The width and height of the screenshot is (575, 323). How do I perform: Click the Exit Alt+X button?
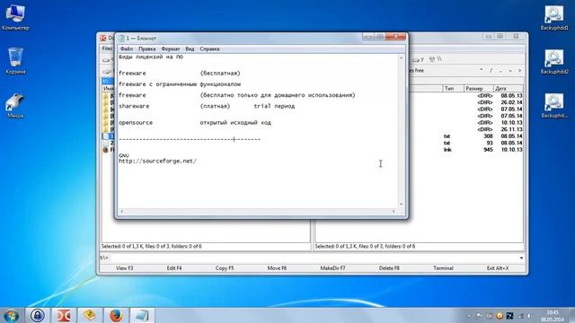[498, 268]
